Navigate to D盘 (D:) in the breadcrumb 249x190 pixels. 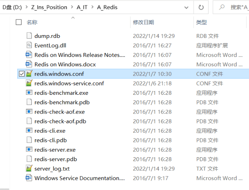click(12, 7)
